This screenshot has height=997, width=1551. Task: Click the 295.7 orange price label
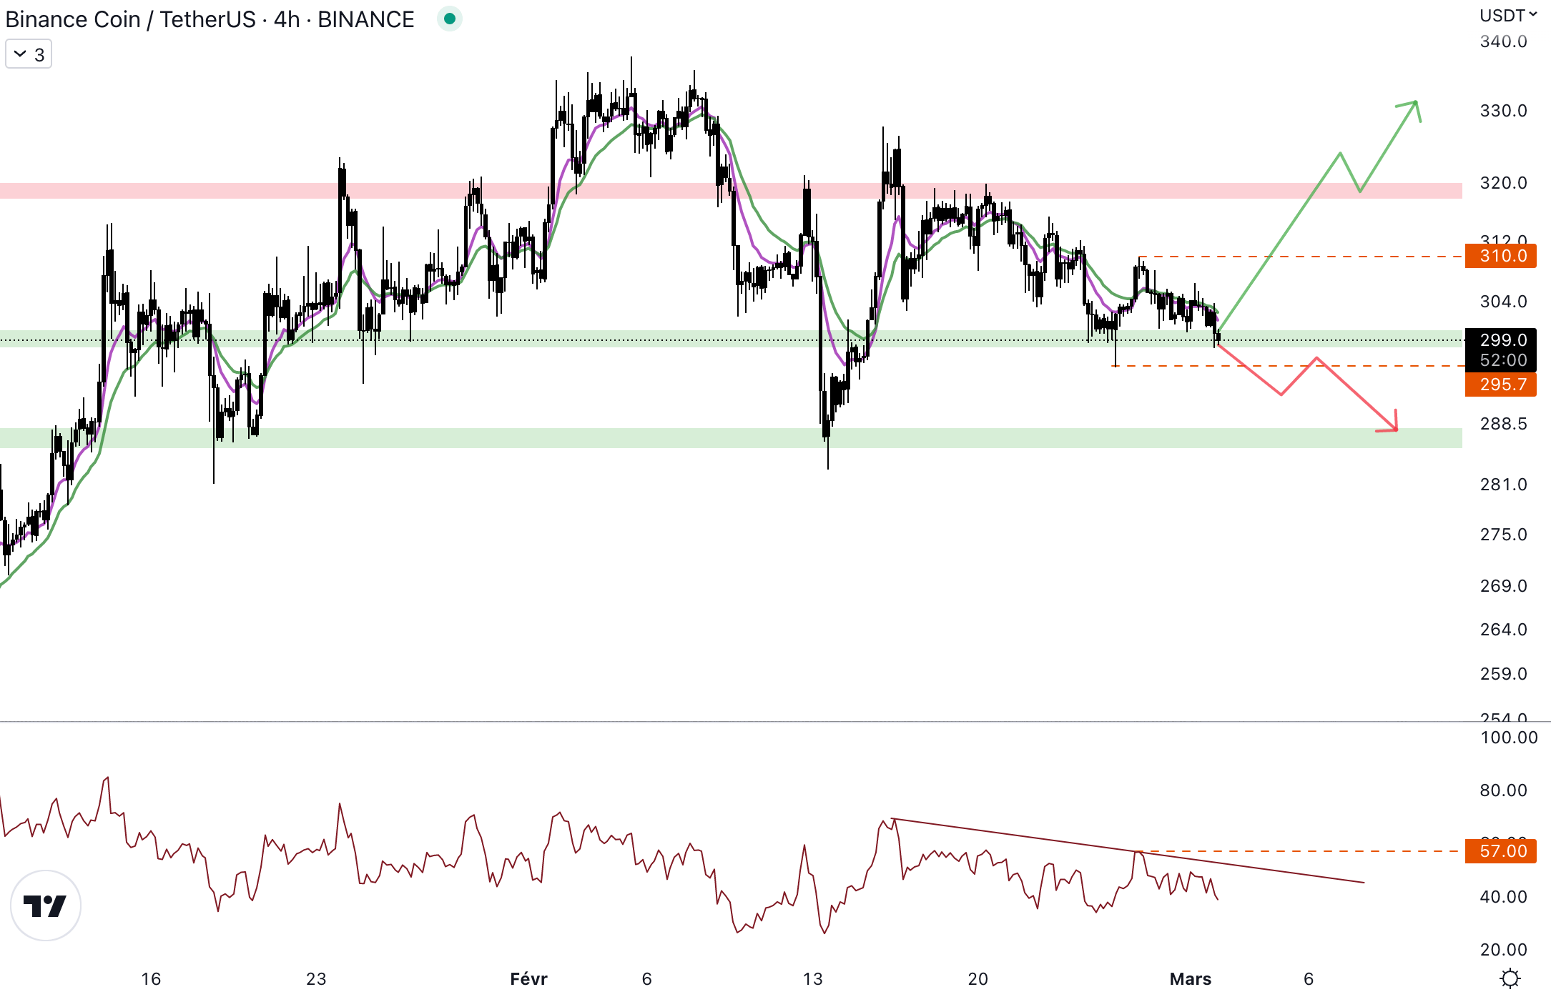coord(1500,385)
